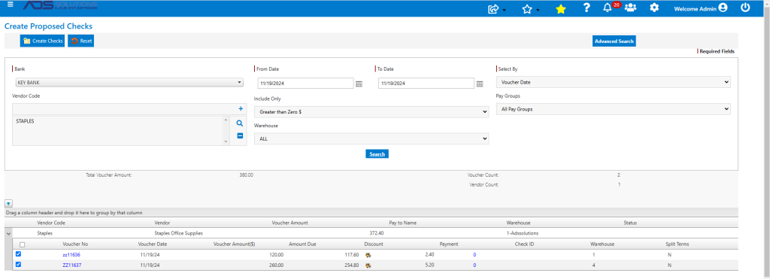Click the To Date input field

tap(426, 83)
